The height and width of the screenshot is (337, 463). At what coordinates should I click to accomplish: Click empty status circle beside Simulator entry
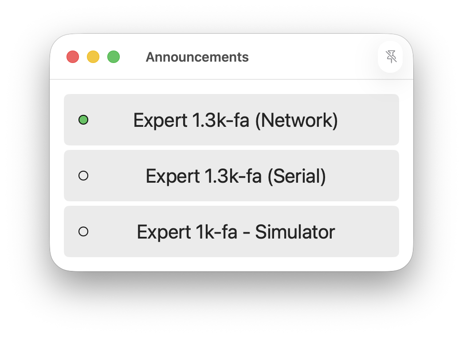coord(83,231)
